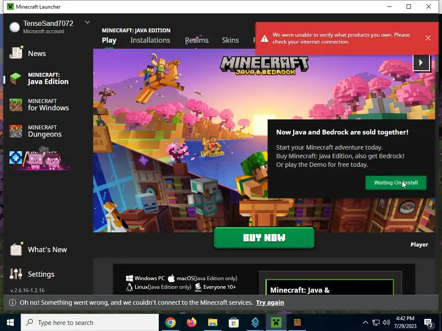Viewport: 442px width, 331px height.
Task: Click the warning triangle icon in notification
Action: (x=265, y=38)
